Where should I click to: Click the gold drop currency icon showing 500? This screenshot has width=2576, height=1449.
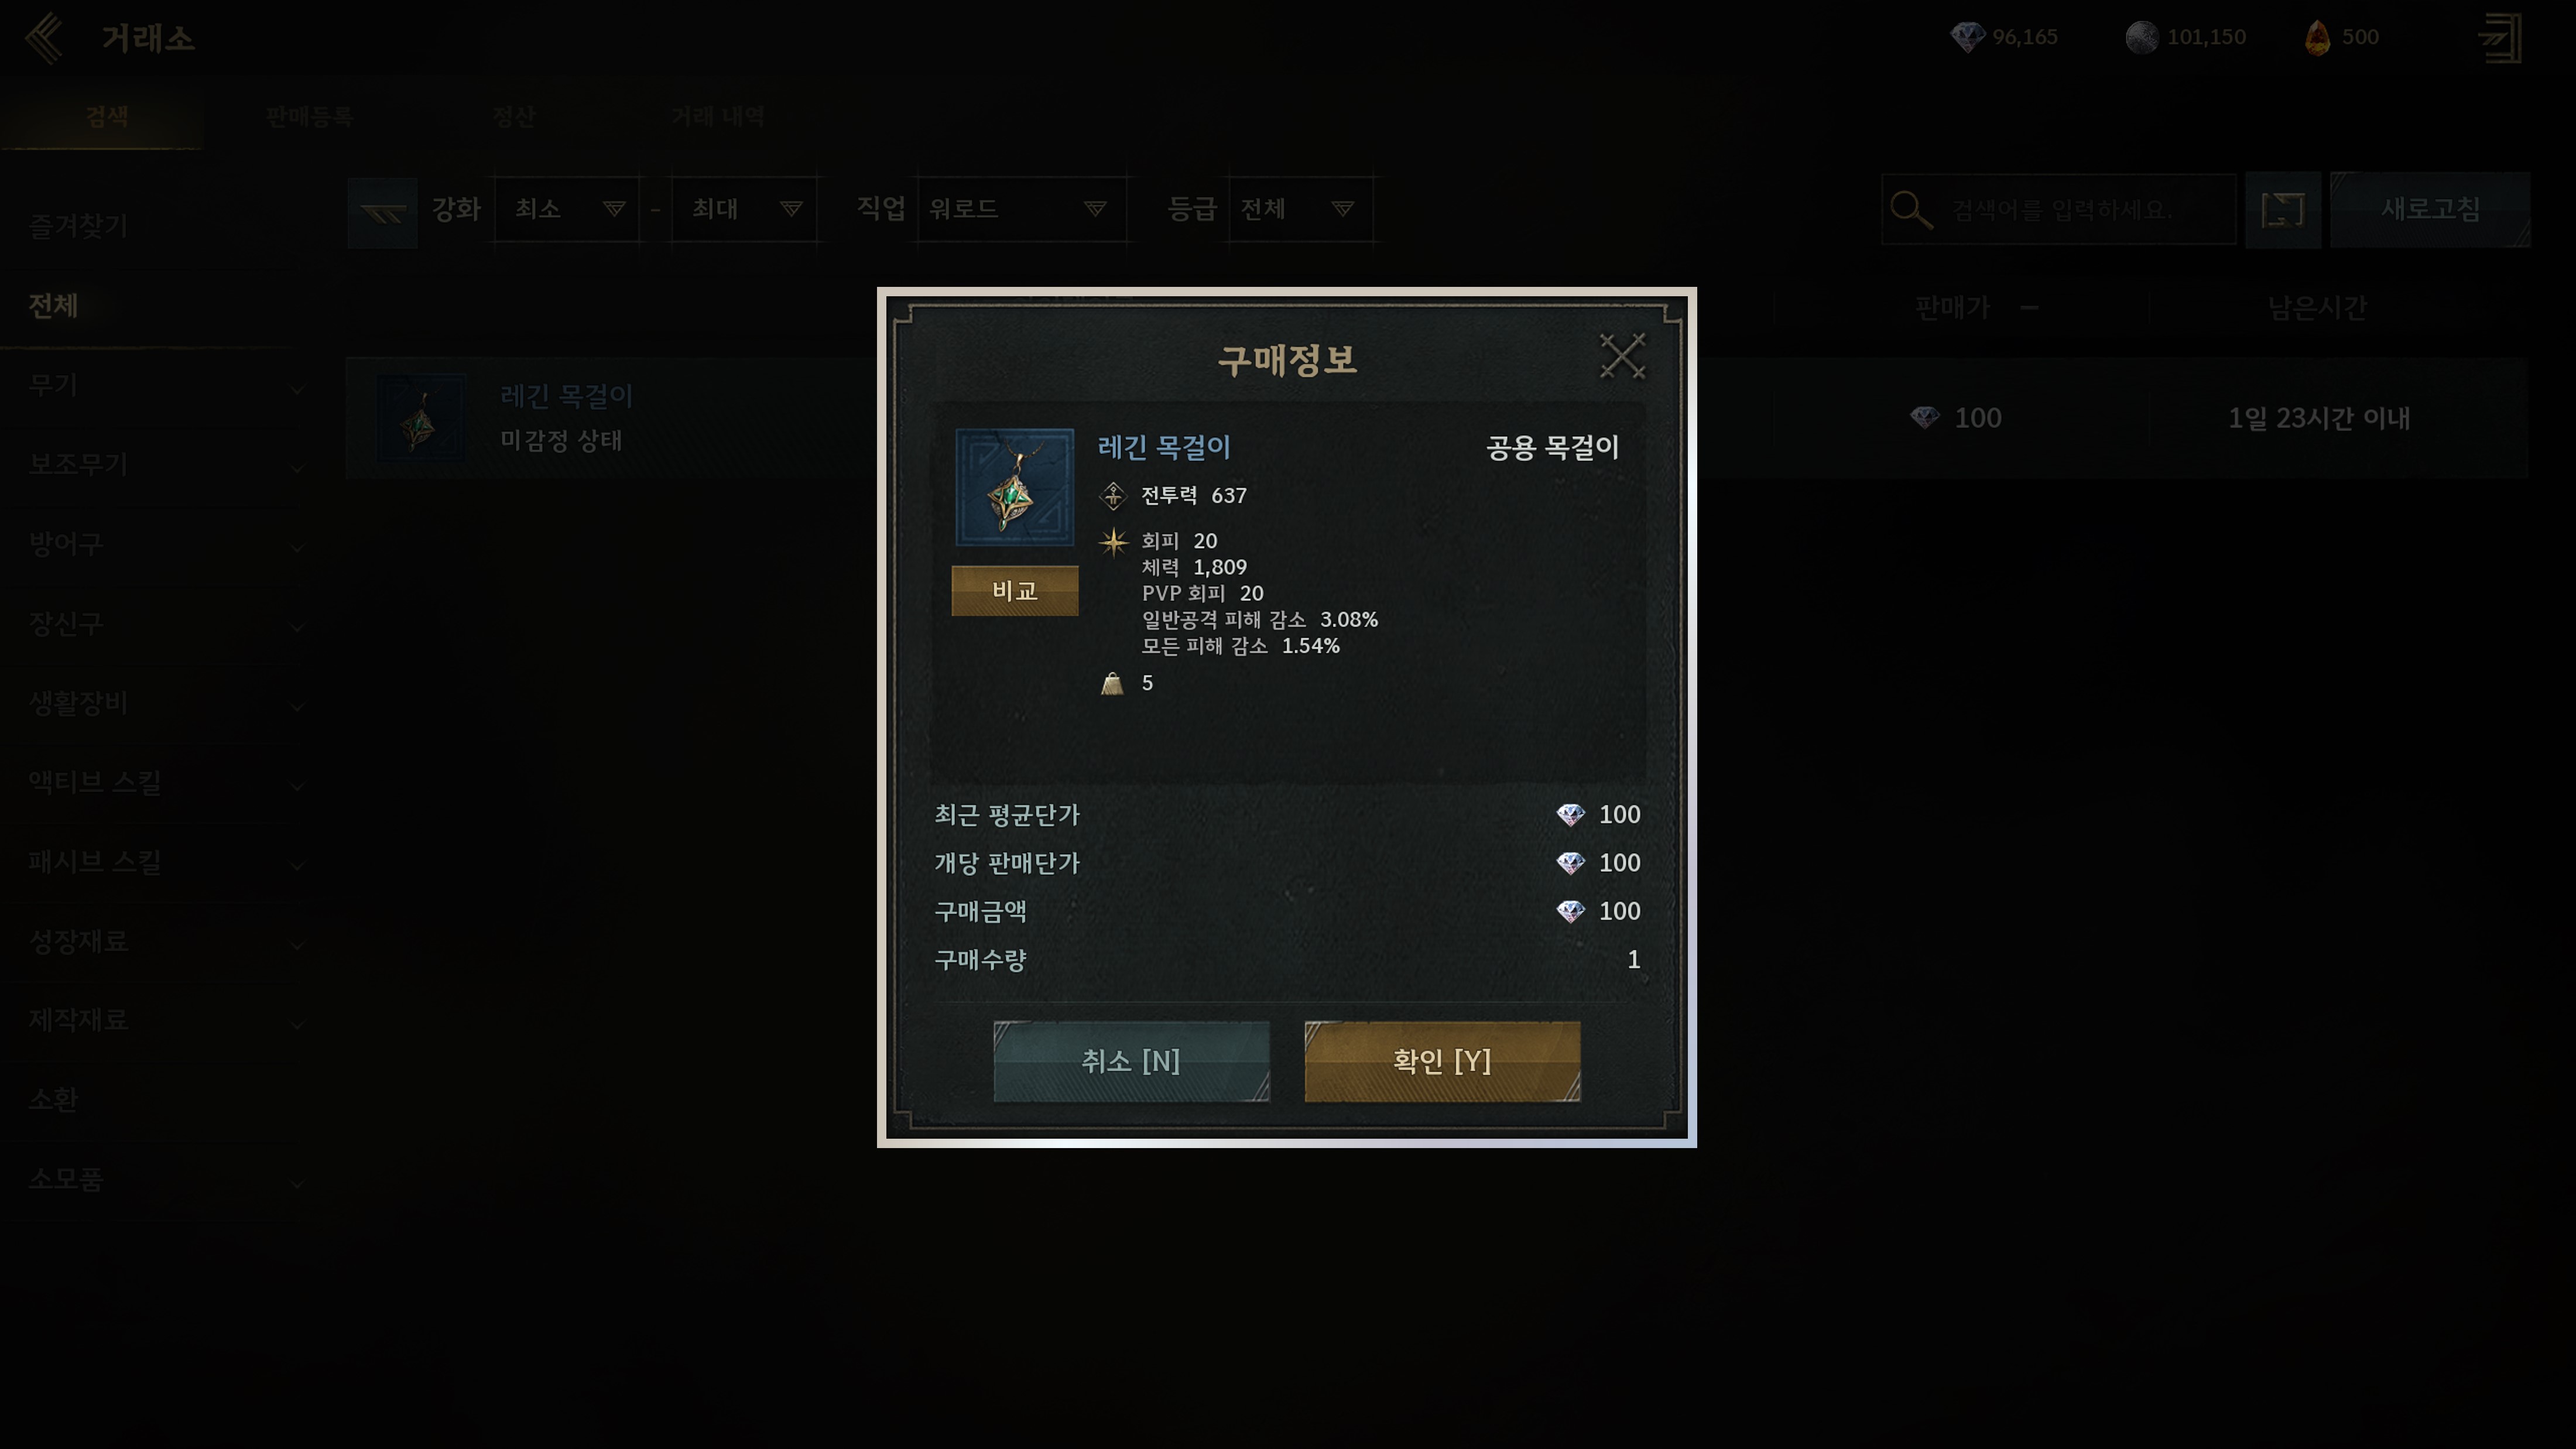[2317, 38]
